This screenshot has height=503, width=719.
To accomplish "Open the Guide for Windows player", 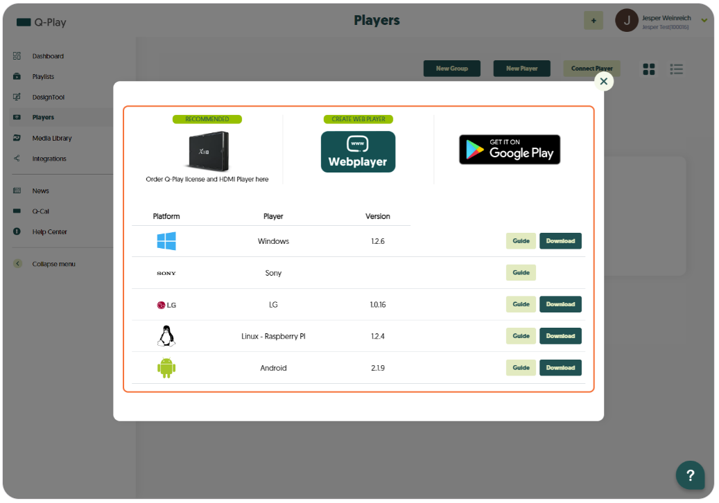I will [521, 241].
